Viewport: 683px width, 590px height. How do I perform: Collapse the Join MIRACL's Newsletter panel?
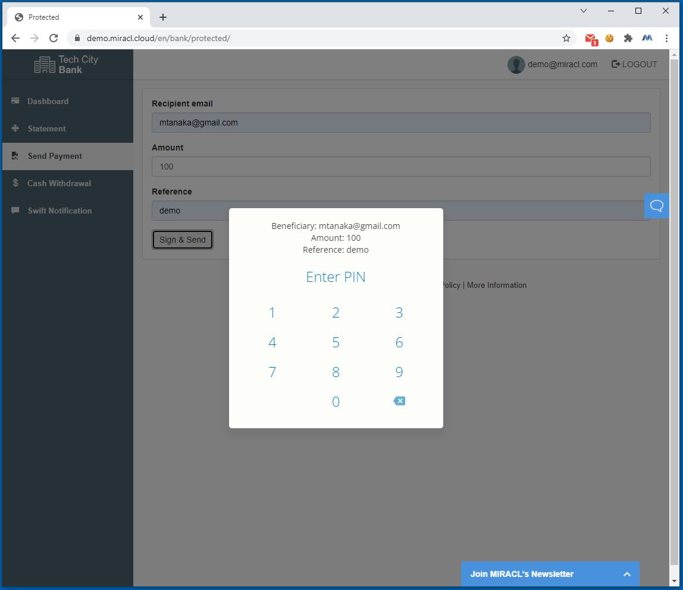pos(626,574)
